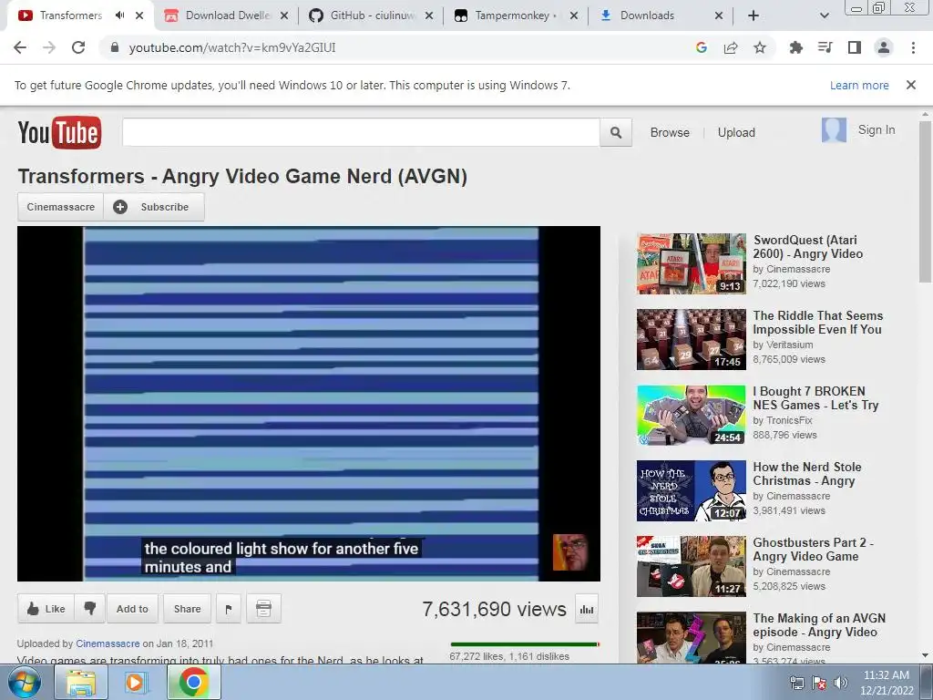Flag the video with flag icon

[229, 608]
